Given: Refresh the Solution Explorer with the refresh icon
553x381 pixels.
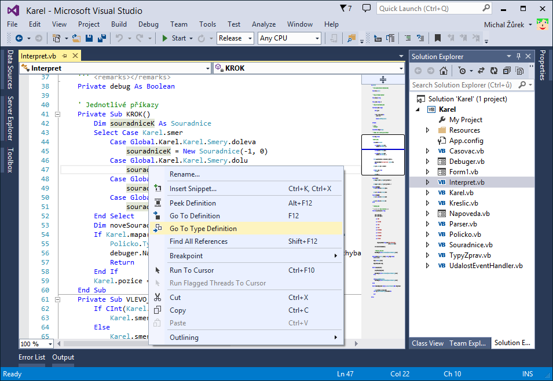Looking at the screenshot, I should click(x=494, y=70).
